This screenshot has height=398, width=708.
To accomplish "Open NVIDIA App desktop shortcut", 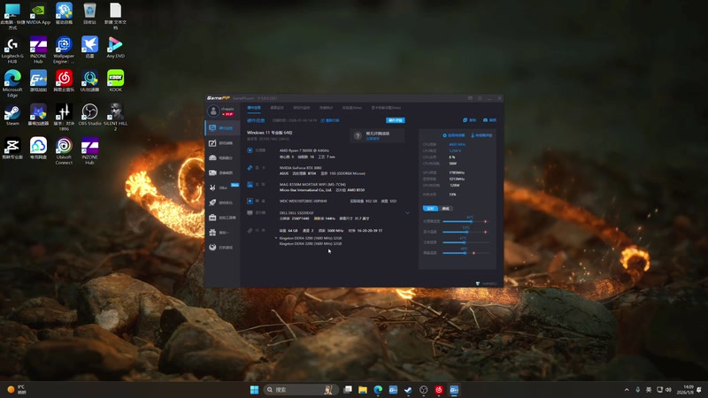I will tap(38, 13).
